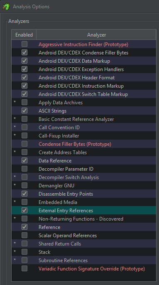Select Android DEX/CDEX Exception Handlers row text
Image resolution: width=159 pixels, height=285 pixels.
[81, 69]
